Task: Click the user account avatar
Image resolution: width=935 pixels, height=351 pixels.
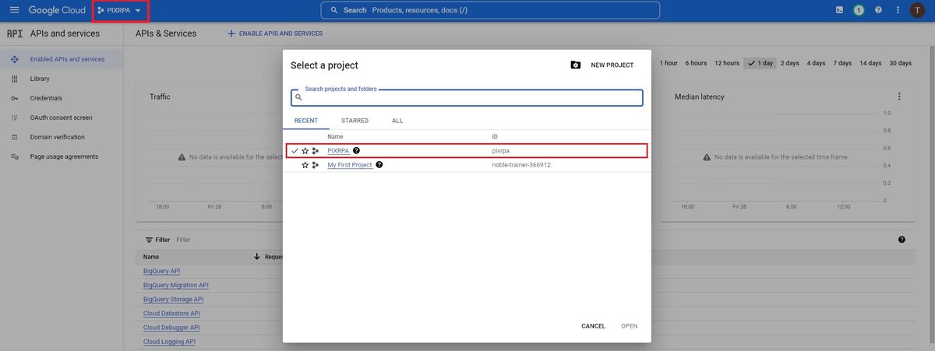Action: click(918, 10)
